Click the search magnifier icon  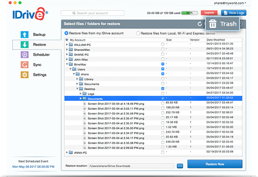(x=74, y=13)
